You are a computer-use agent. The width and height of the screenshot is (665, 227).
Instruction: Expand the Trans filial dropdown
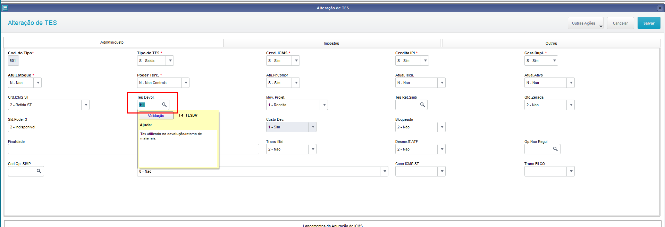click(x=313, y=149)
